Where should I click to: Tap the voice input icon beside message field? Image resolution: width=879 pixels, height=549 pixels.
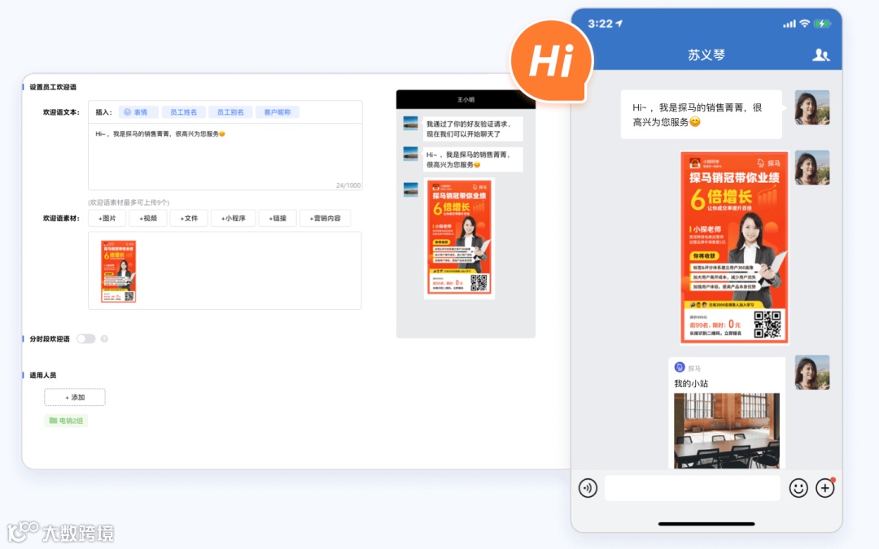[588, 488]
